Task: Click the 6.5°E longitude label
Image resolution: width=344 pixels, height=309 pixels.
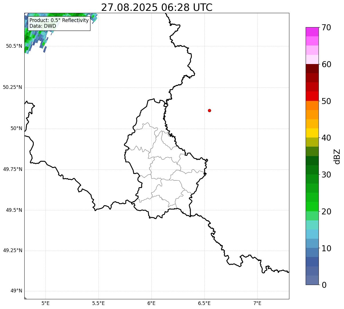Action: [204, 303]
